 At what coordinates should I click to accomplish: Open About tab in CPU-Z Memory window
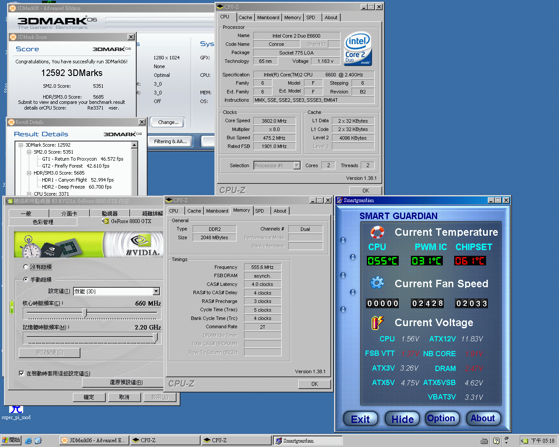[x=280, y=211]
